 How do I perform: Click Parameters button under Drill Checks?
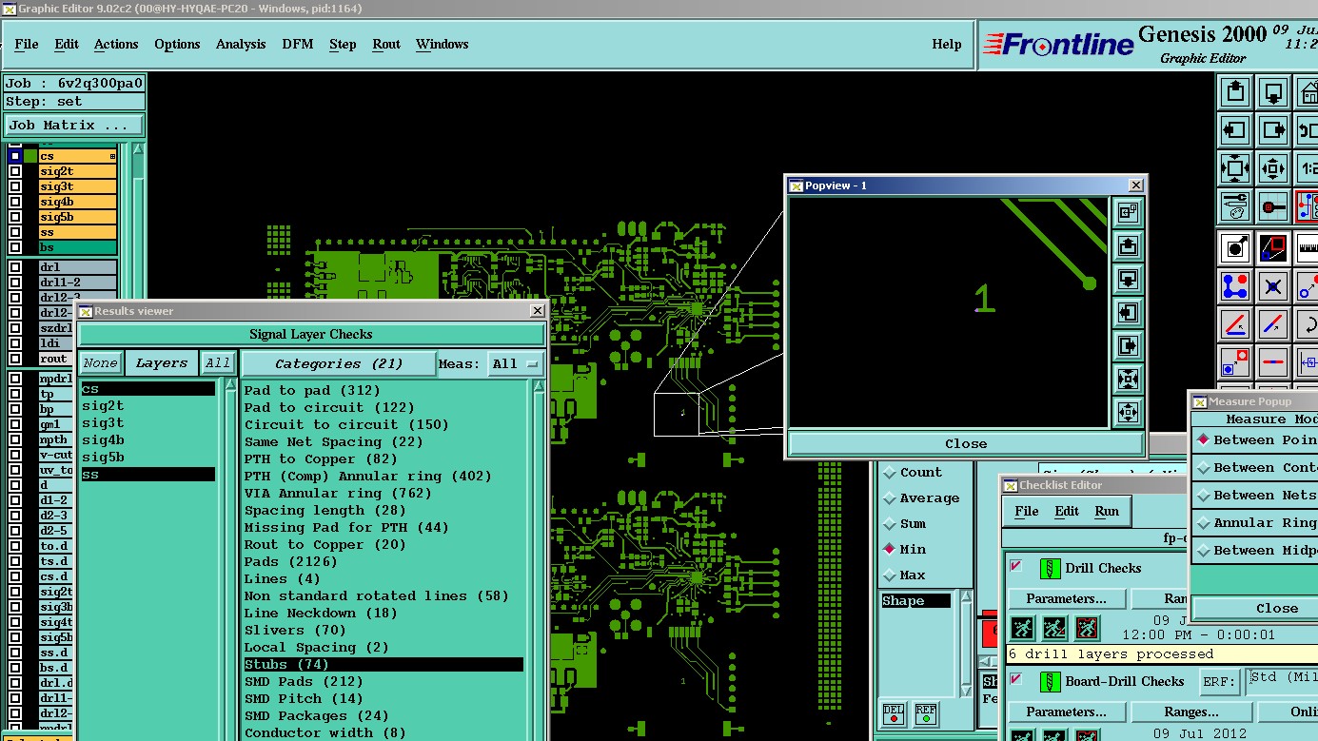tap(1066, 598)
